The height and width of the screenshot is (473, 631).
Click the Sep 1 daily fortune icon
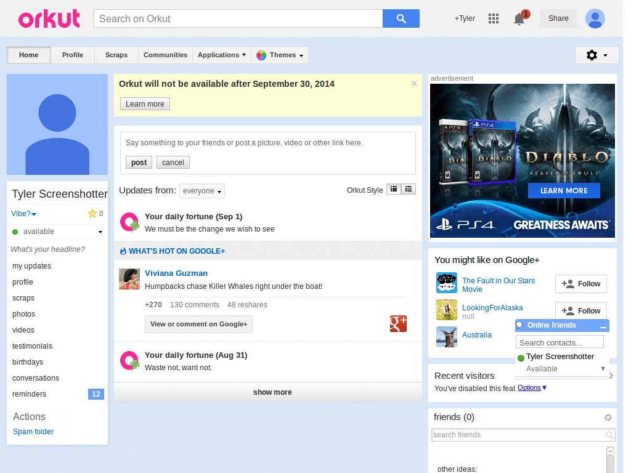[x=129, y=222]
